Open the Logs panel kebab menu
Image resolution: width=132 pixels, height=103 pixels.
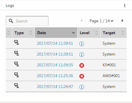click(125, 6)
